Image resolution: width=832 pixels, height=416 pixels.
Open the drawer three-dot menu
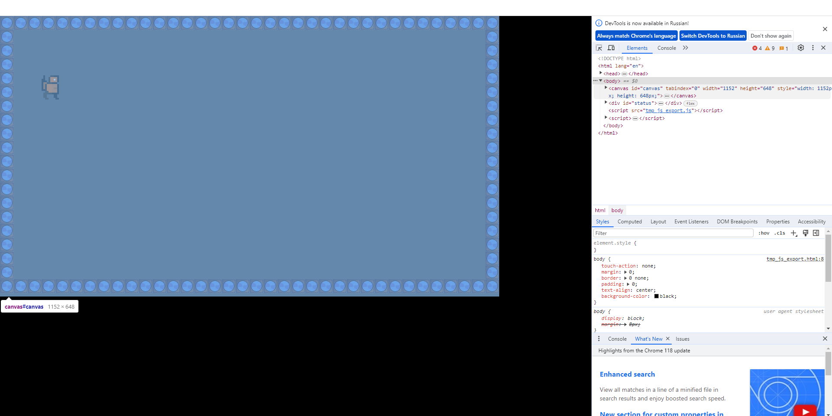[x=599, y=339]
